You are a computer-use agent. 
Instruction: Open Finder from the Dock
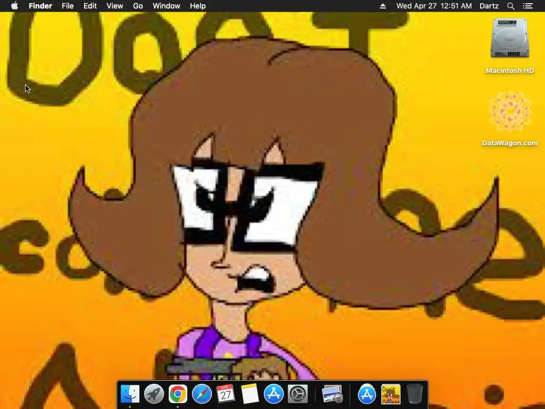point(130,394)
